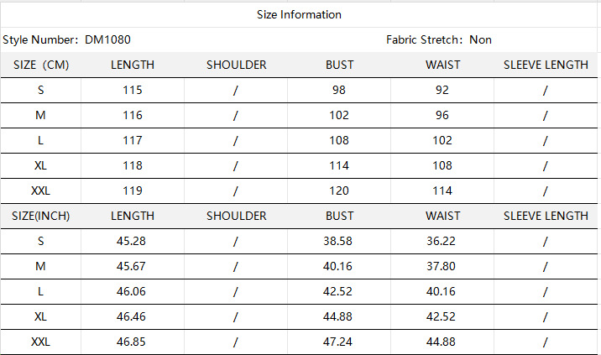Select the XXL bust value 120
601x355 pixels.
tap(339, 191)
